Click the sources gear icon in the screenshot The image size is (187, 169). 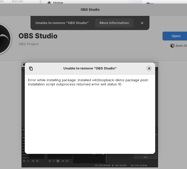click(58, 161)
